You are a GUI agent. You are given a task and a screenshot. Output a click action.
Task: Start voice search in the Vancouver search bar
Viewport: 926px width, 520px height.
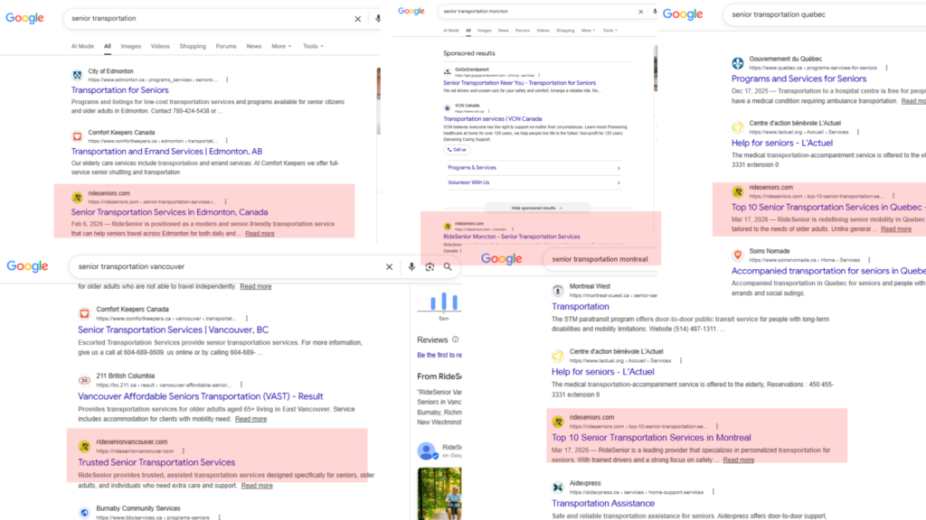tap(411, 266)
